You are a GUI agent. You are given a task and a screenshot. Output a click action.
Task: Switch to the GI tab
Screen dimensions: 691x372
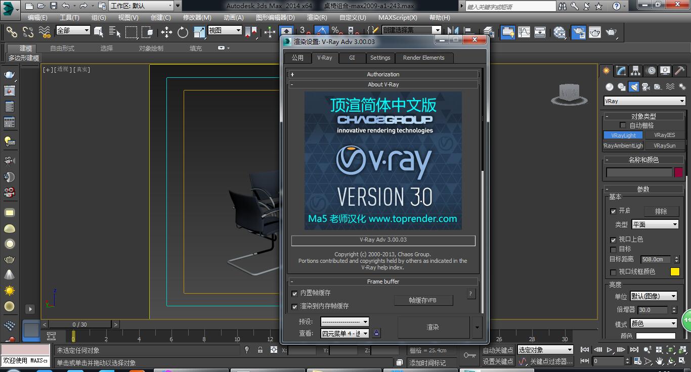point(352,58)
